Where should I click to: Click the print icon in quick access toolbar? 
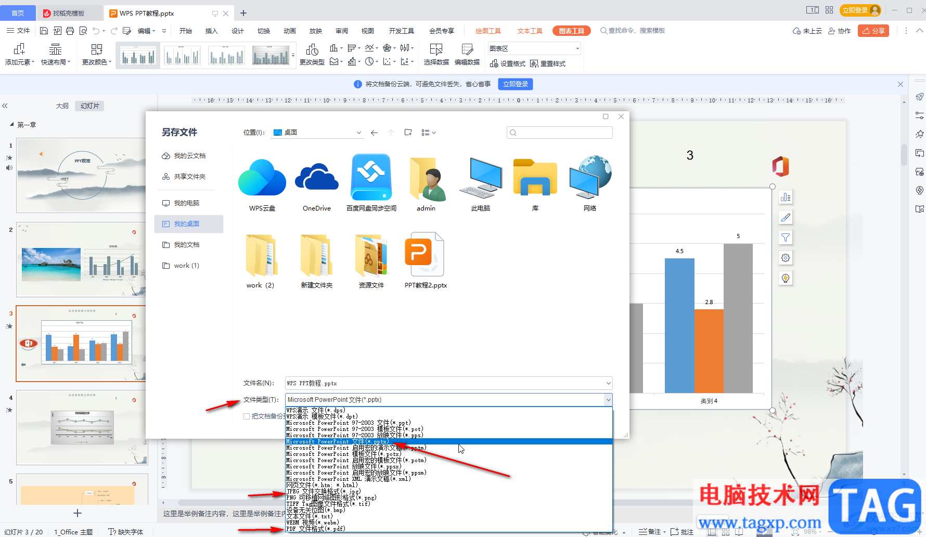70,31
